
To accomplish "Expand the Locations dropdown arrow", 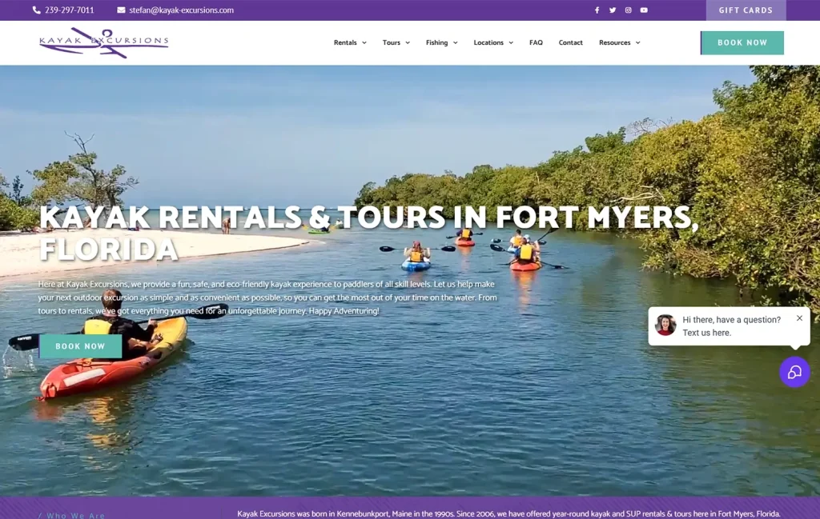I will (511, 43).
